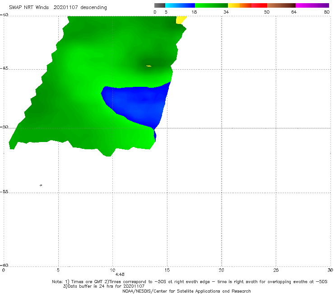334x294 pixels.
Task: Click the green colorbar segment
Action: [x=211, y=5]
